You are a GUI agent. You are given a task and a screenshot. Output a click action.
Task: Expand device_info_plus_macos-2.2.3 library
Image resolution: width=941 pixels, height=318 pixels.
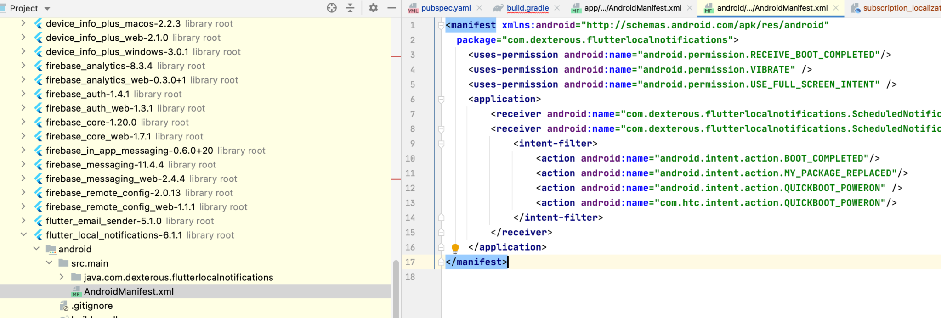[x=23, y=23]
